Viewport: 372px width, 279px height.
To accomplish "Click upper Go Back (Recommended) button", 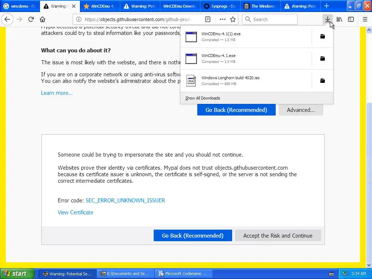I will pyautogui.click(x=236, y=110).
